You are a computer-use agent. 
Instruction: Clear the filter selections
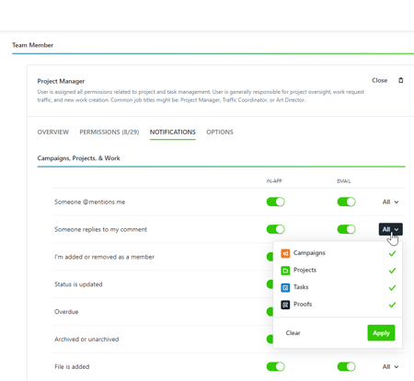(x=293, y=333)
